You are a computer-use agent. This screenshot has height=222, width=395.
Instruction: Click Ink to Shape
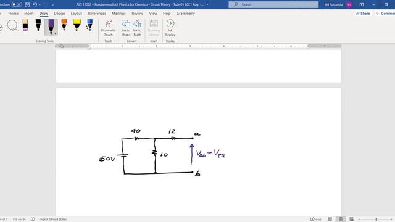(126, 28)
